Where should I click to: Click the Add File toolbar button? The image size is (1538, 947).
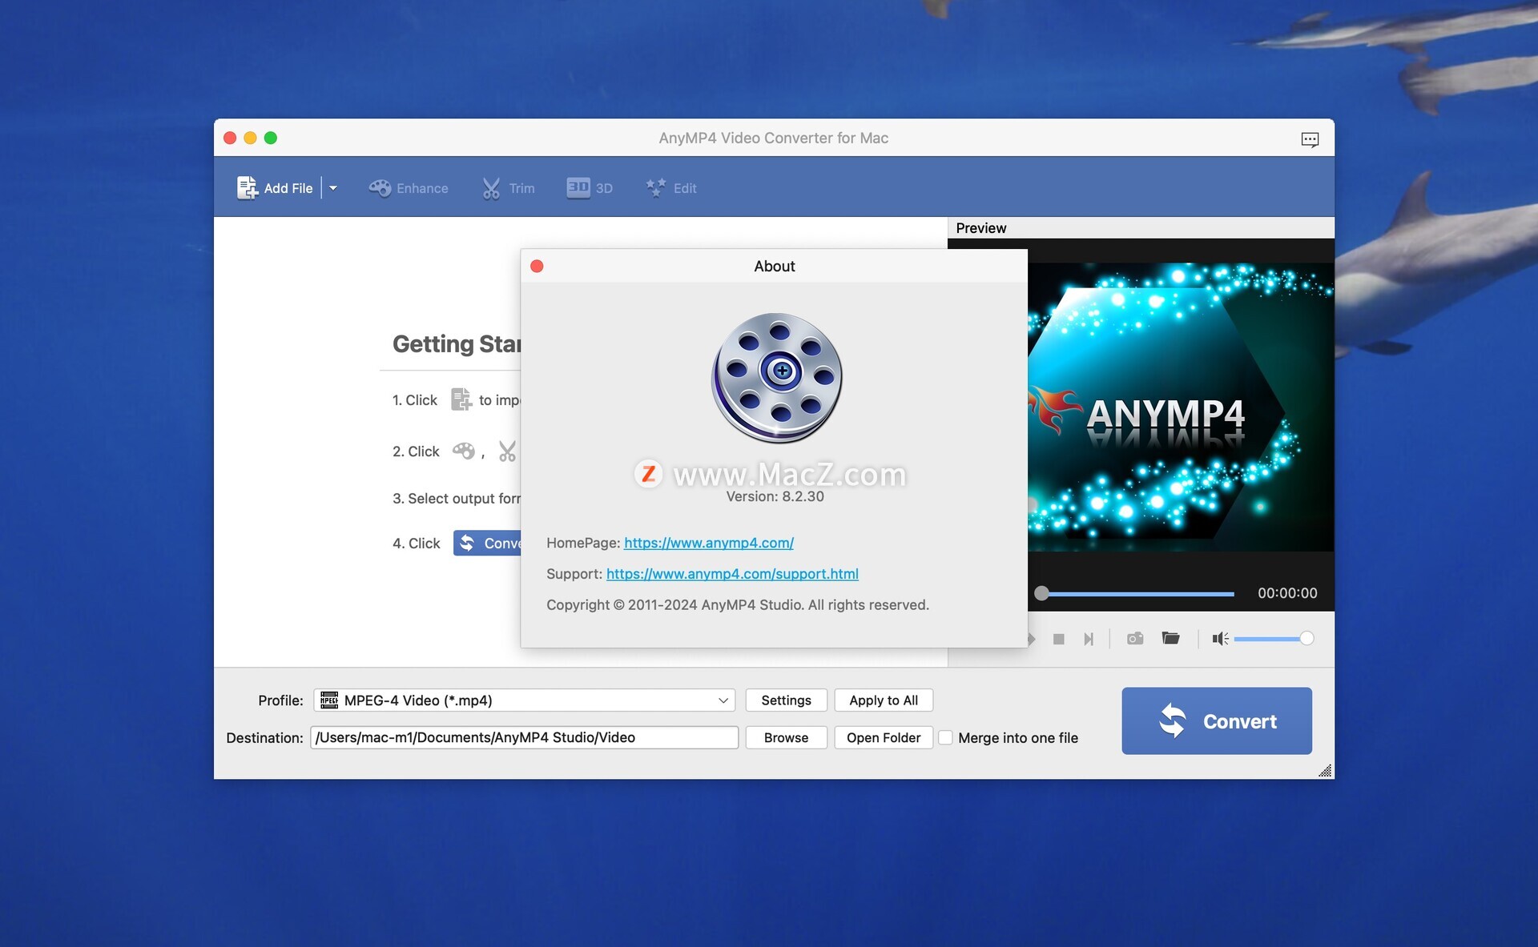(x=275, y=188)
